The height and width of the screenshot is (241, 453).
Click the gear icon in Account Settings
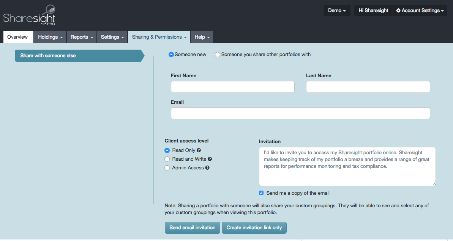[398, 10]
